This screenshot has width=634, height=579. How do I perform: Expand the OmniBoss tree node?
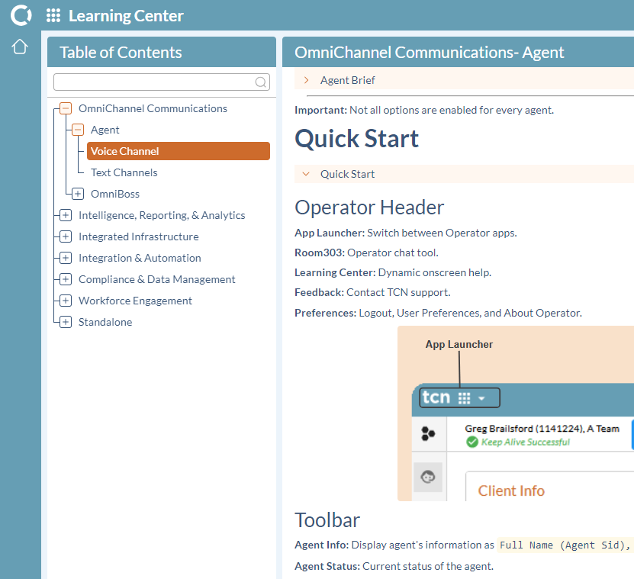[77, 194]
